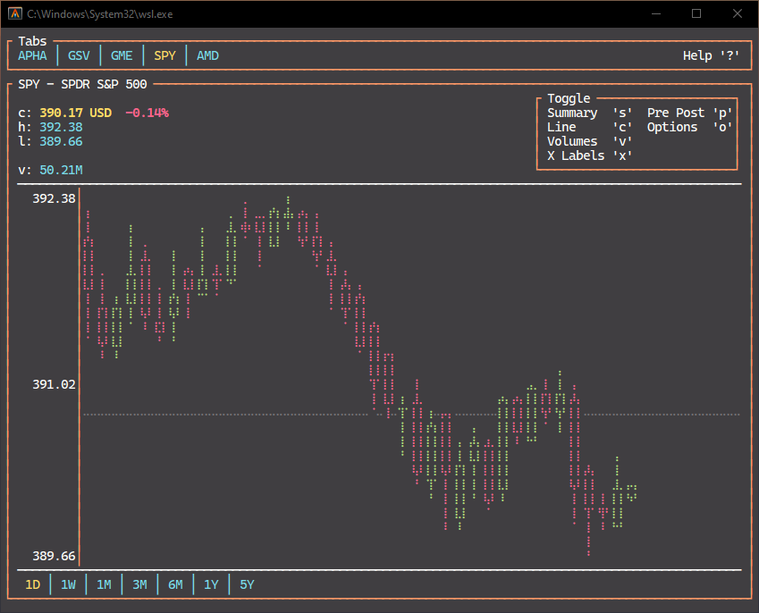
Task: Toggle Pre Post 'p' option
Action: pos(690,113)
